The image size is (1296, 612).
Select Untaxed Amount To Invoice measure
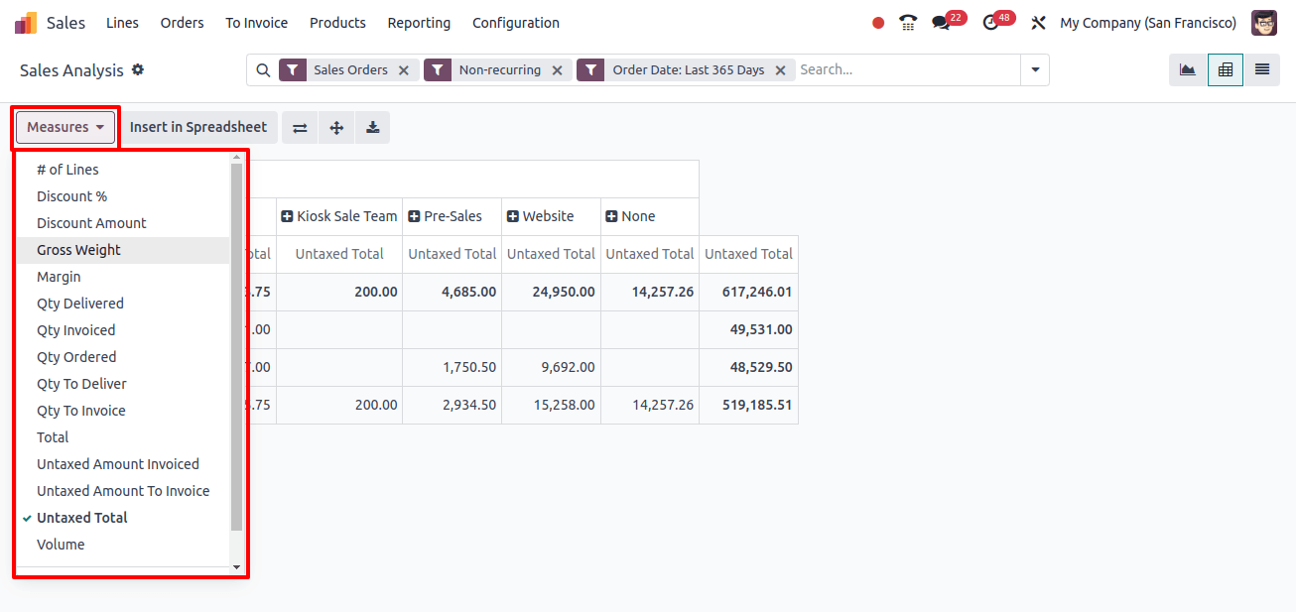123,491
